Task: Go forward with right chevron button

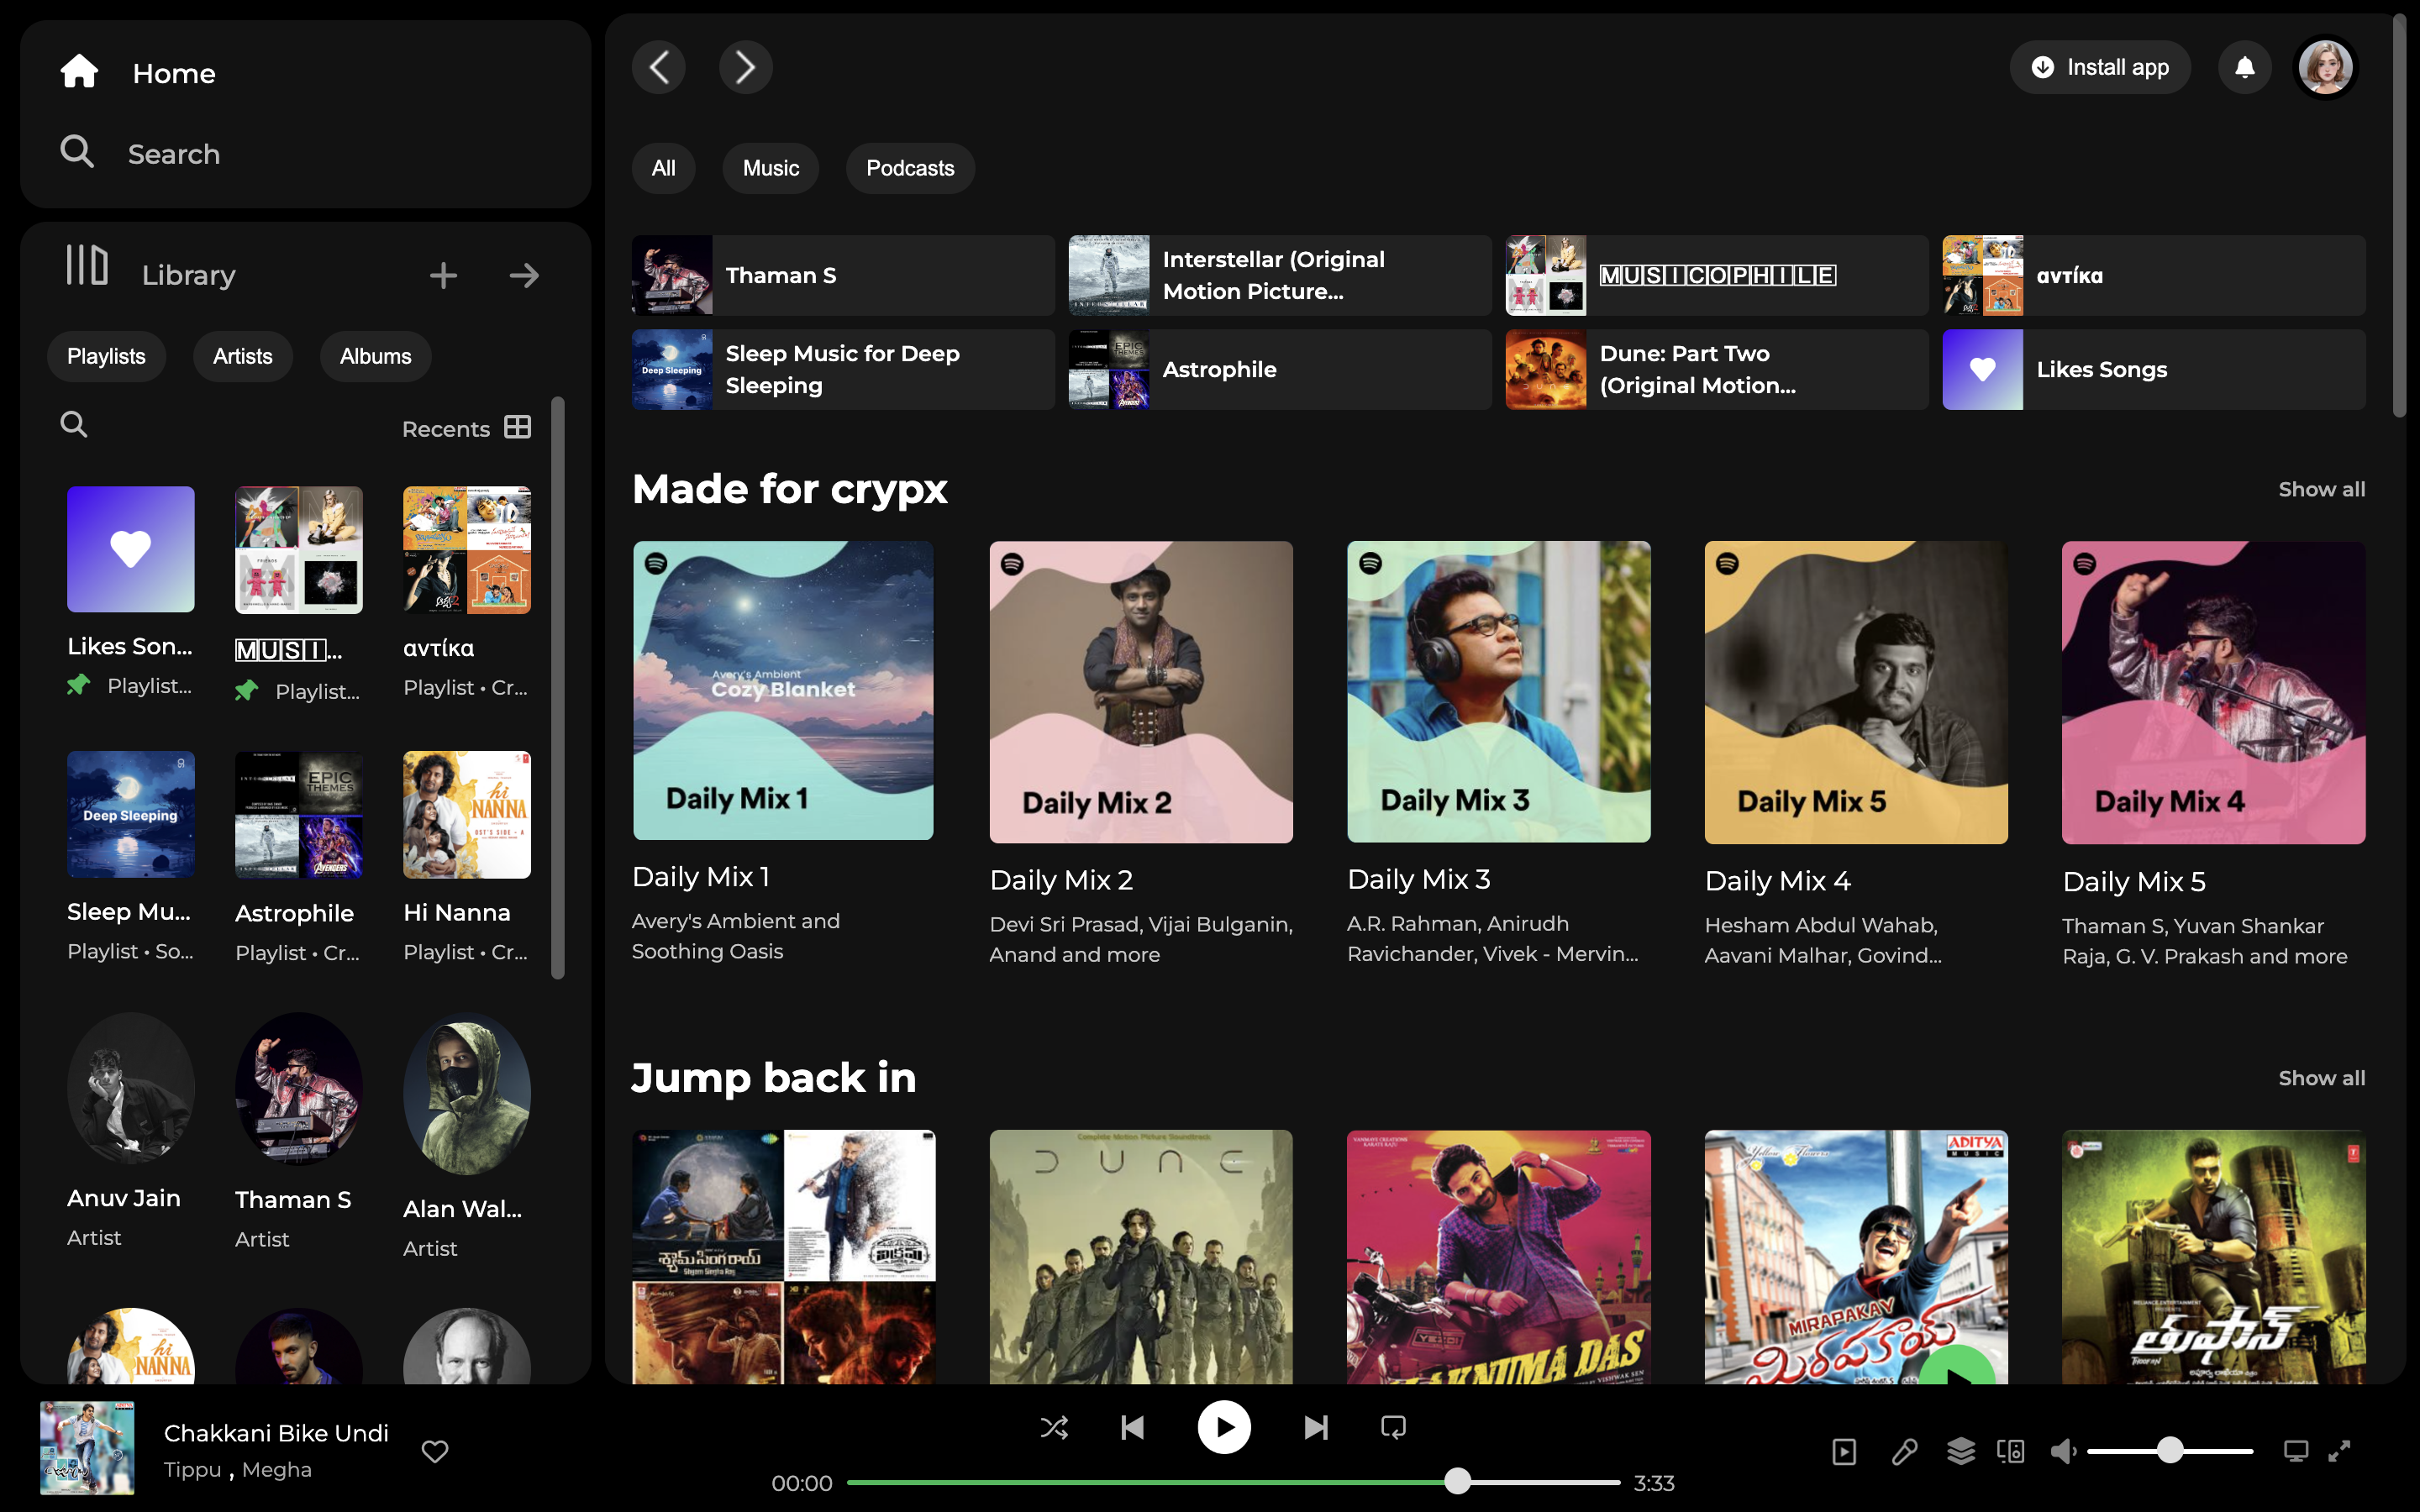Action: click(746, 67)
